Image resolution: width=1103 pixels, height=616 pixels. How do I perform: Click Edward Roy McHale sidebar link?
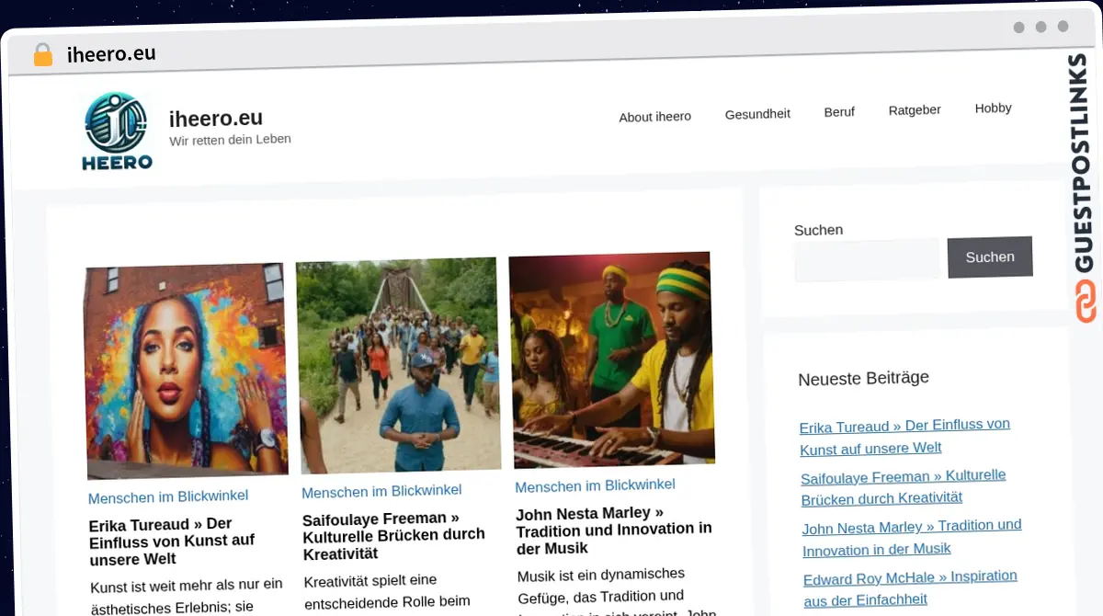[x=910, y=587]
